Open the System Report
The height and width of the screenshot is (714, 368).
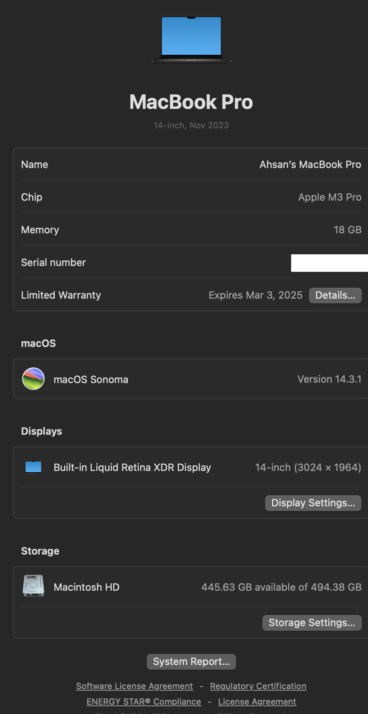(x=191, y=661)
